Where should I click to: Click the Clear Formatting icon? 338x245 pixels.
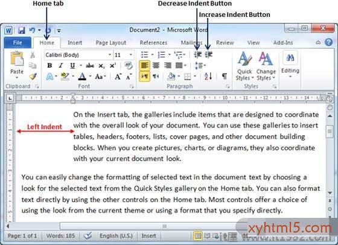pos(129,66)
